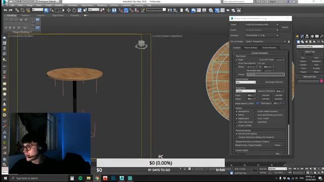The height and width of the screenshot is (182, 324).
Task: Select the Object Paint ribbon tab
Action: 58,15
